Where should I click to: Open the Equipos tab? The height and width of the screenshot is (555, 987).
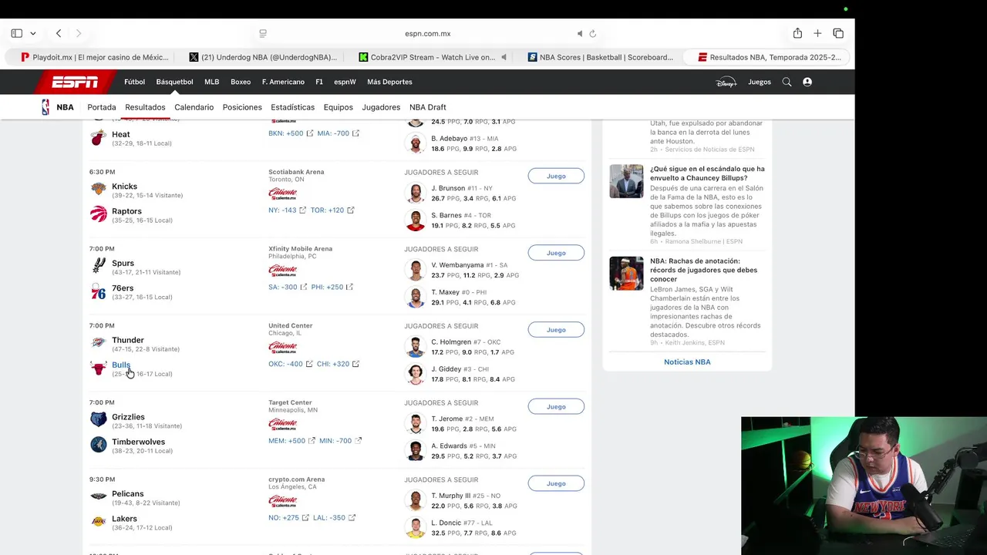(x=338, y=107)
